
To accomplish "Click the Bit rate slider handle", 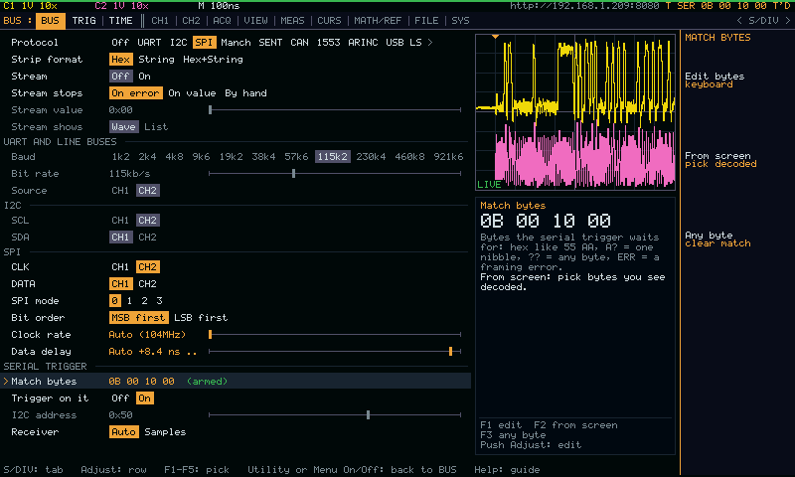I will pyautogui.click(x=293, y=173).
